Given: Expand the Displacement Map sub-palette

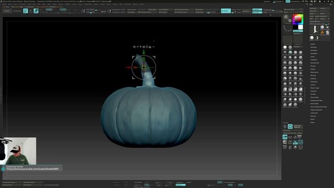Looking at the screenshot, I should (x=316, y=100).
